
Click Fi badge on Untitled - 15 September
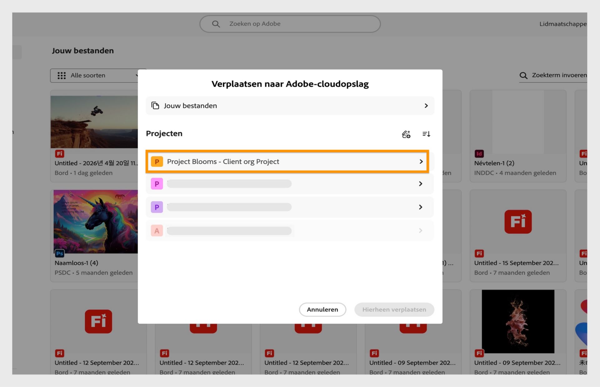click(479, 253)
